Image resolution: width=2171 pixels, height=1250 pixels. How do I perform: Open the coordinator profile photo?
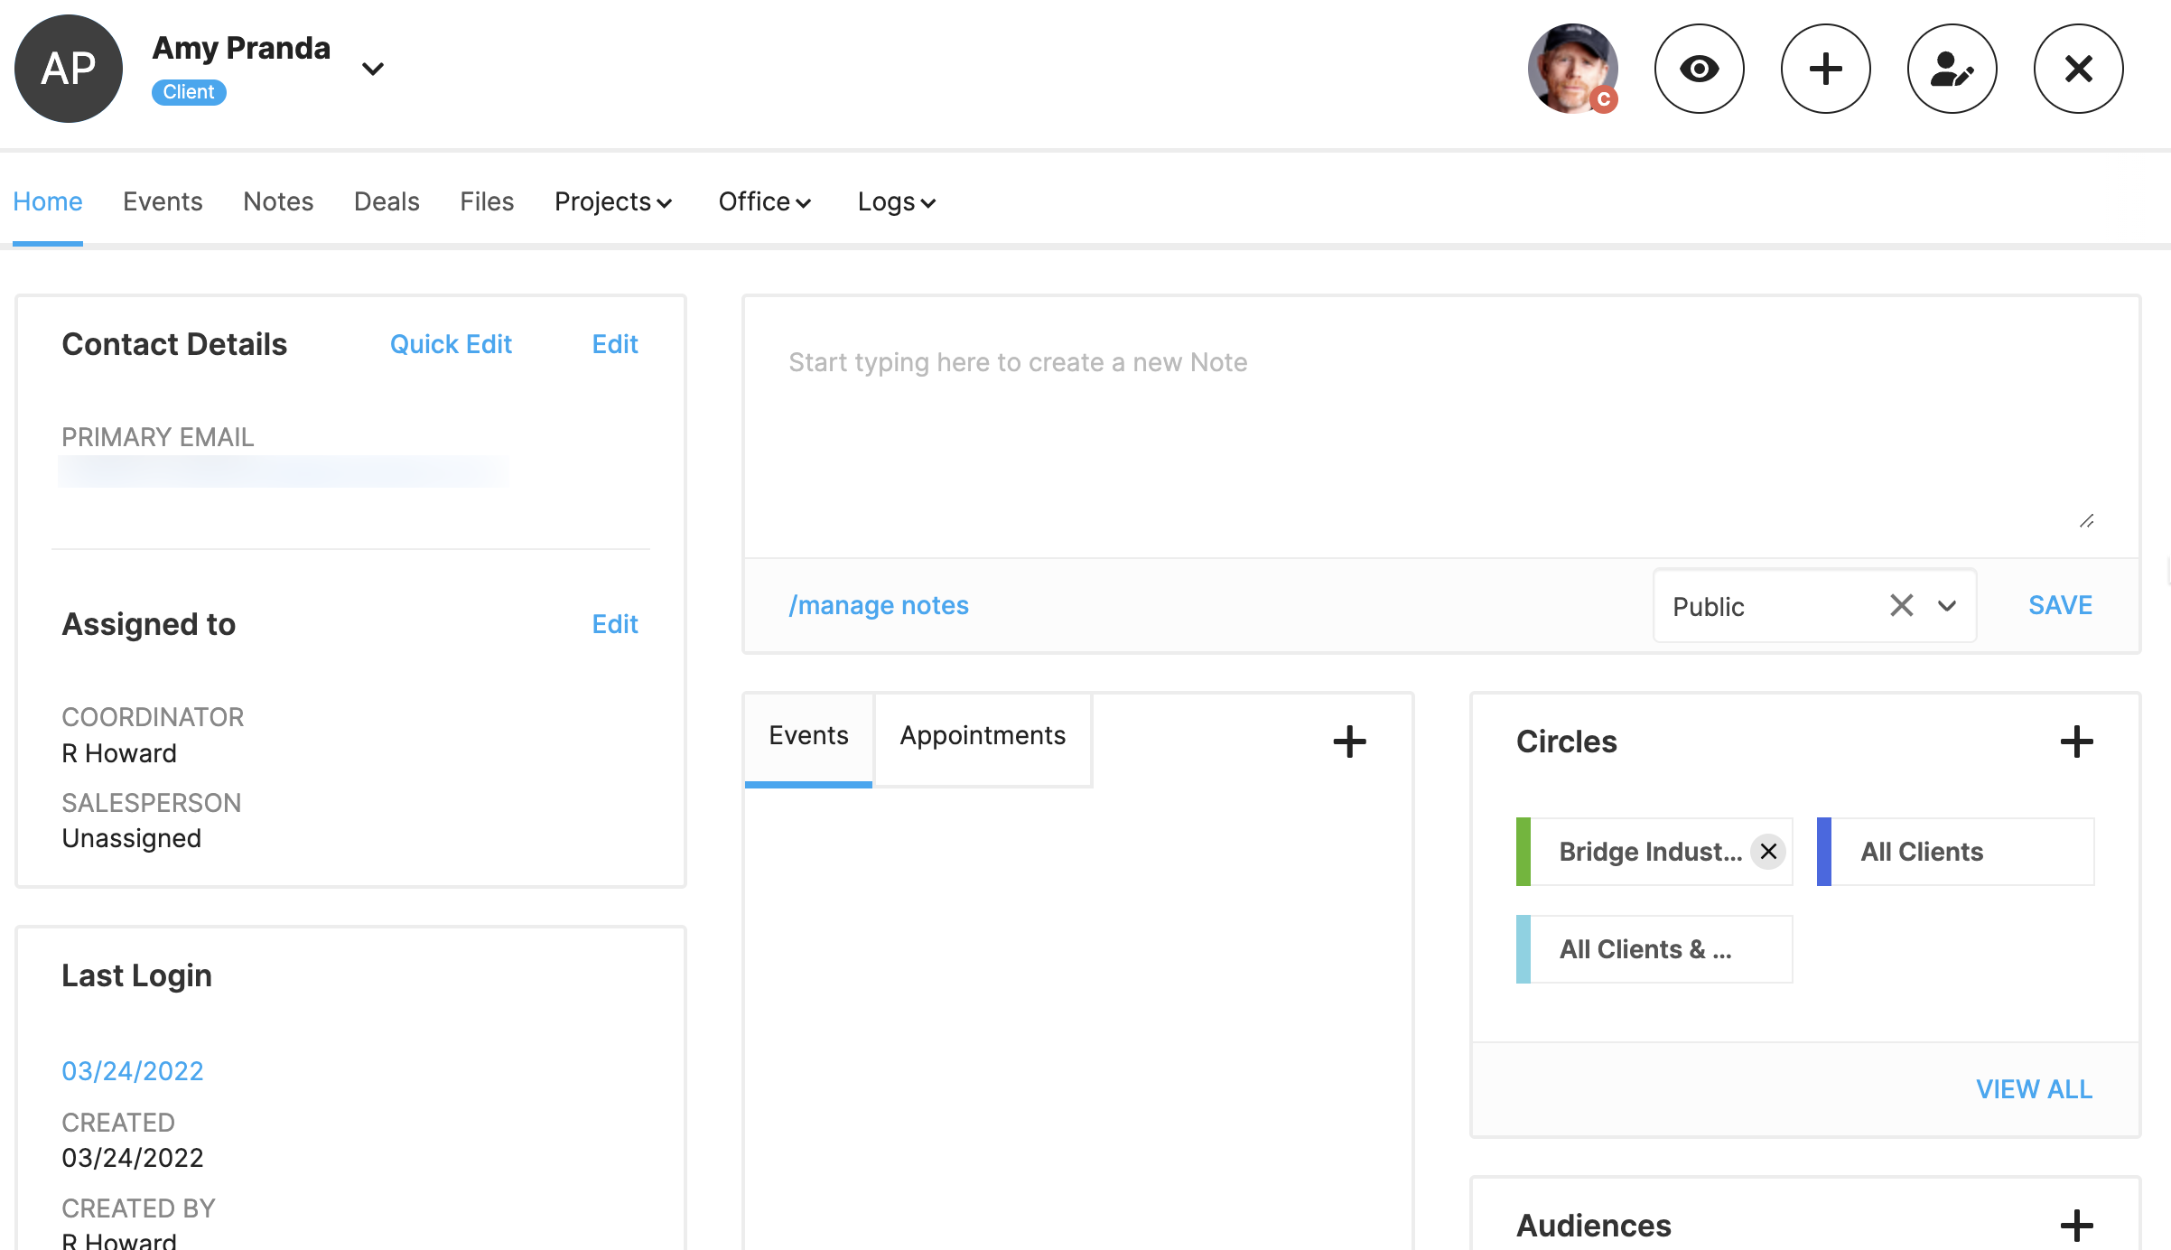point(1572,69)
